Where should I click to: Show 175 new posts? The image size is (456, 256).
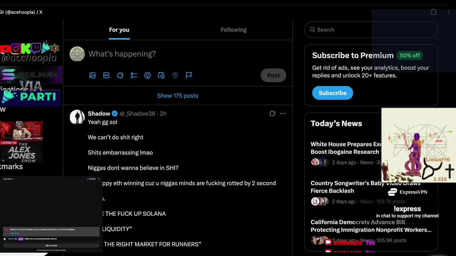[177, 96]
